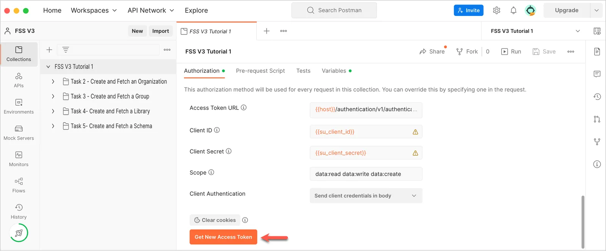The width and height of the screenshot is (606, 251).
Task: Switch to the Authorization tab
Action: point(205,71)
